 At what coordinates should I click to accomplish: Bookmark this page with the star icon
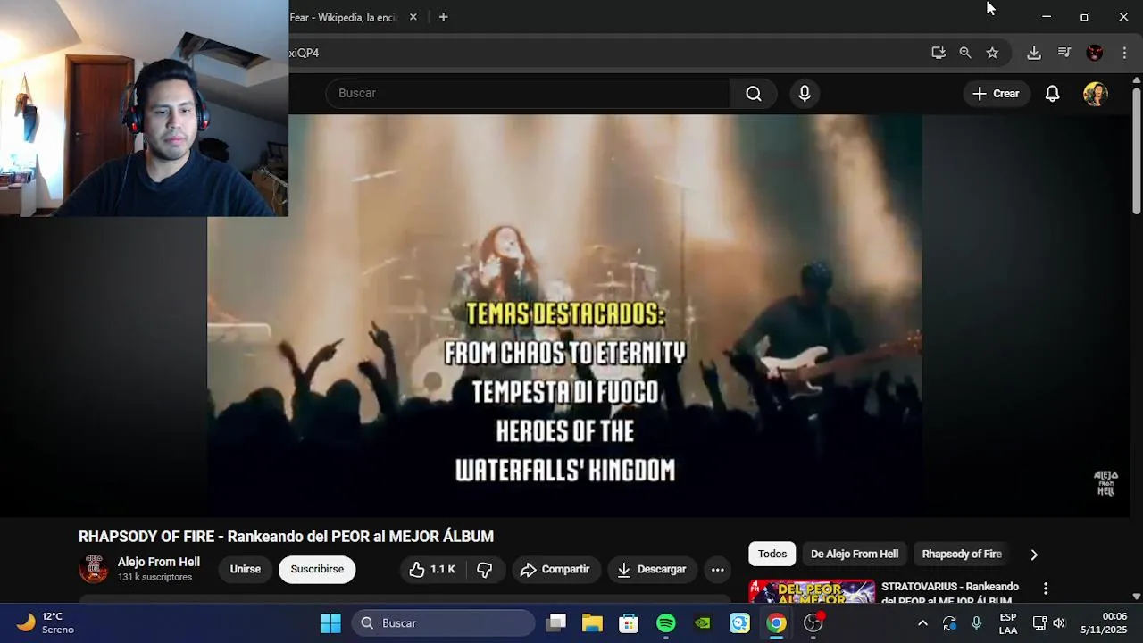coord(992,53)
